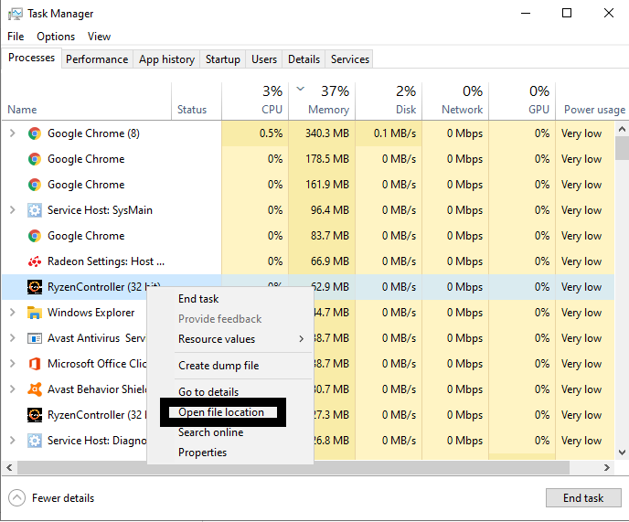The image size is (629, 522).
Task: Sort by the Disk column header
Action: click(389, 101)
